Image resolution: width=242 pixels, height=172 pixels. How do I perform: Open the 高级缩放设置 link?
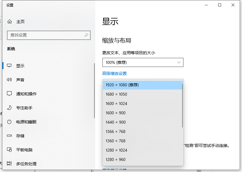114,73
